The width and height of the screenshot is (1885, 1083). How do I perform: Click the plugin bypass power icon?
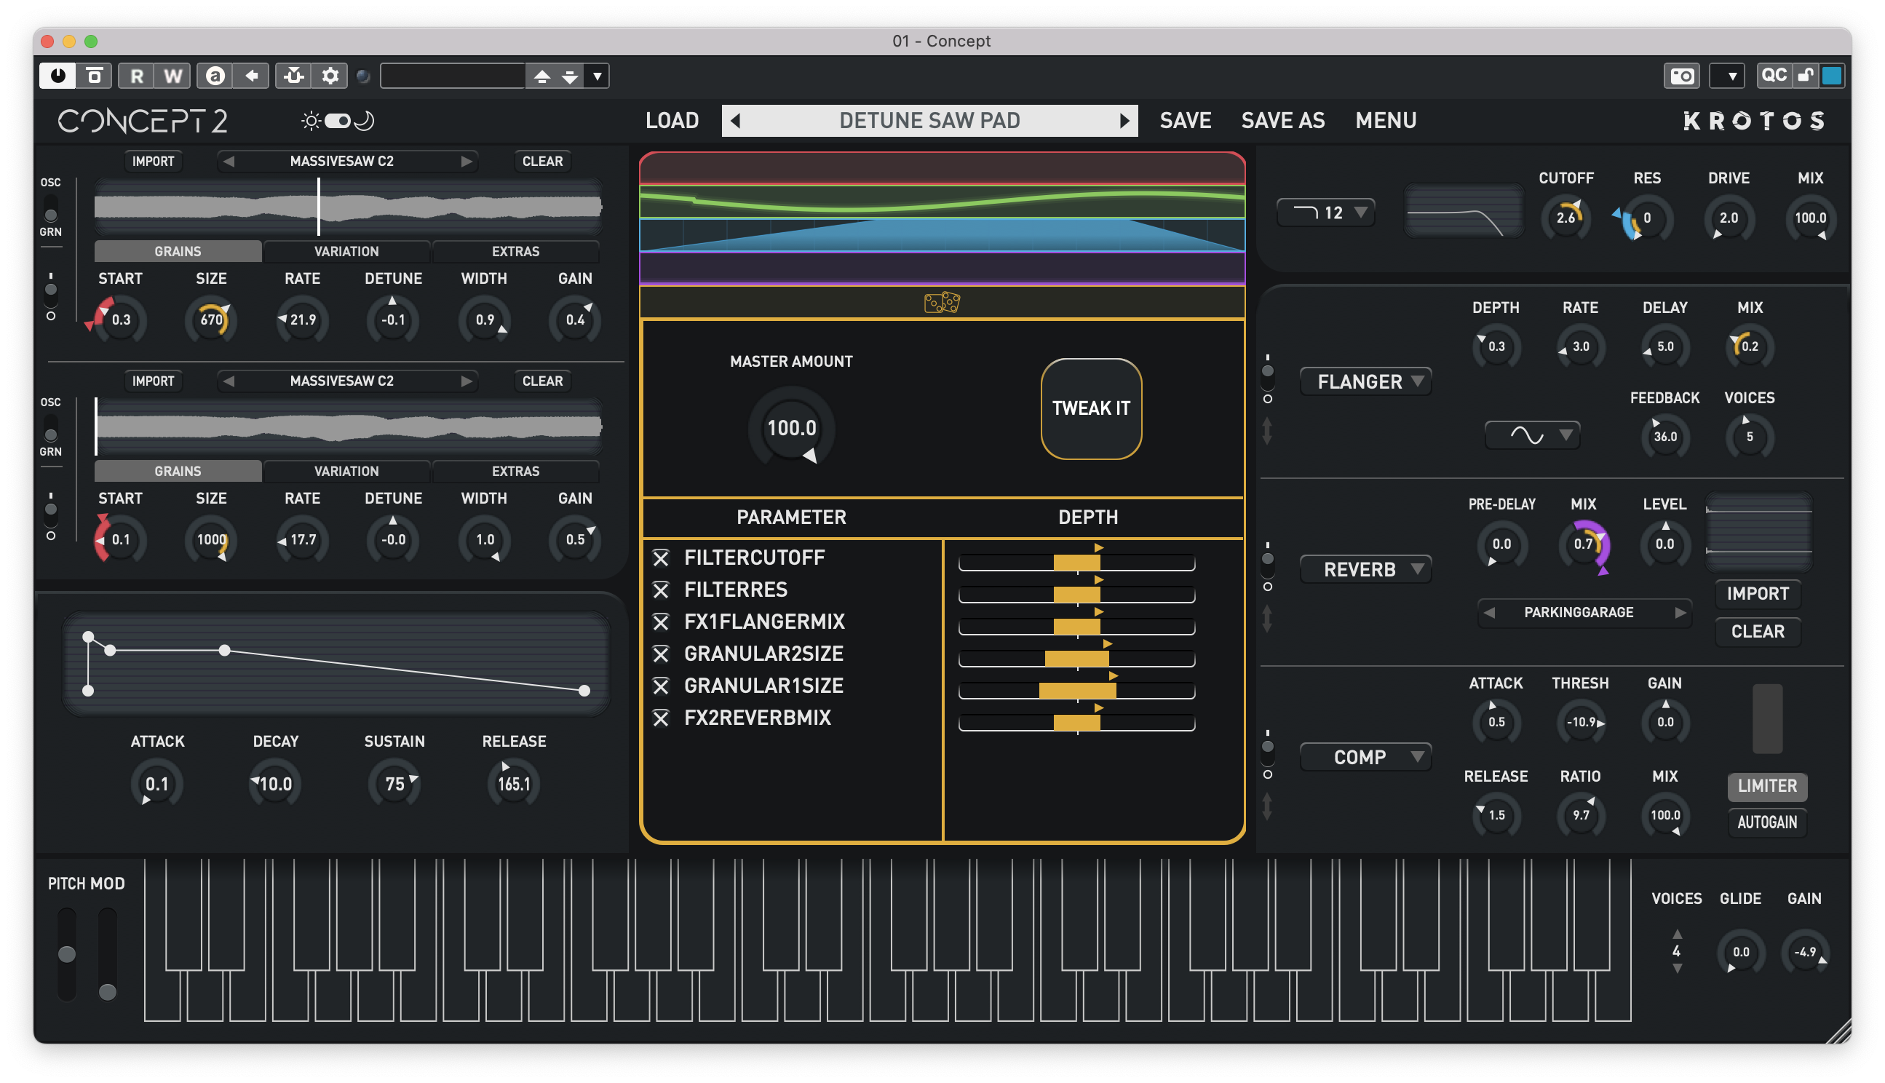(57, 76)
